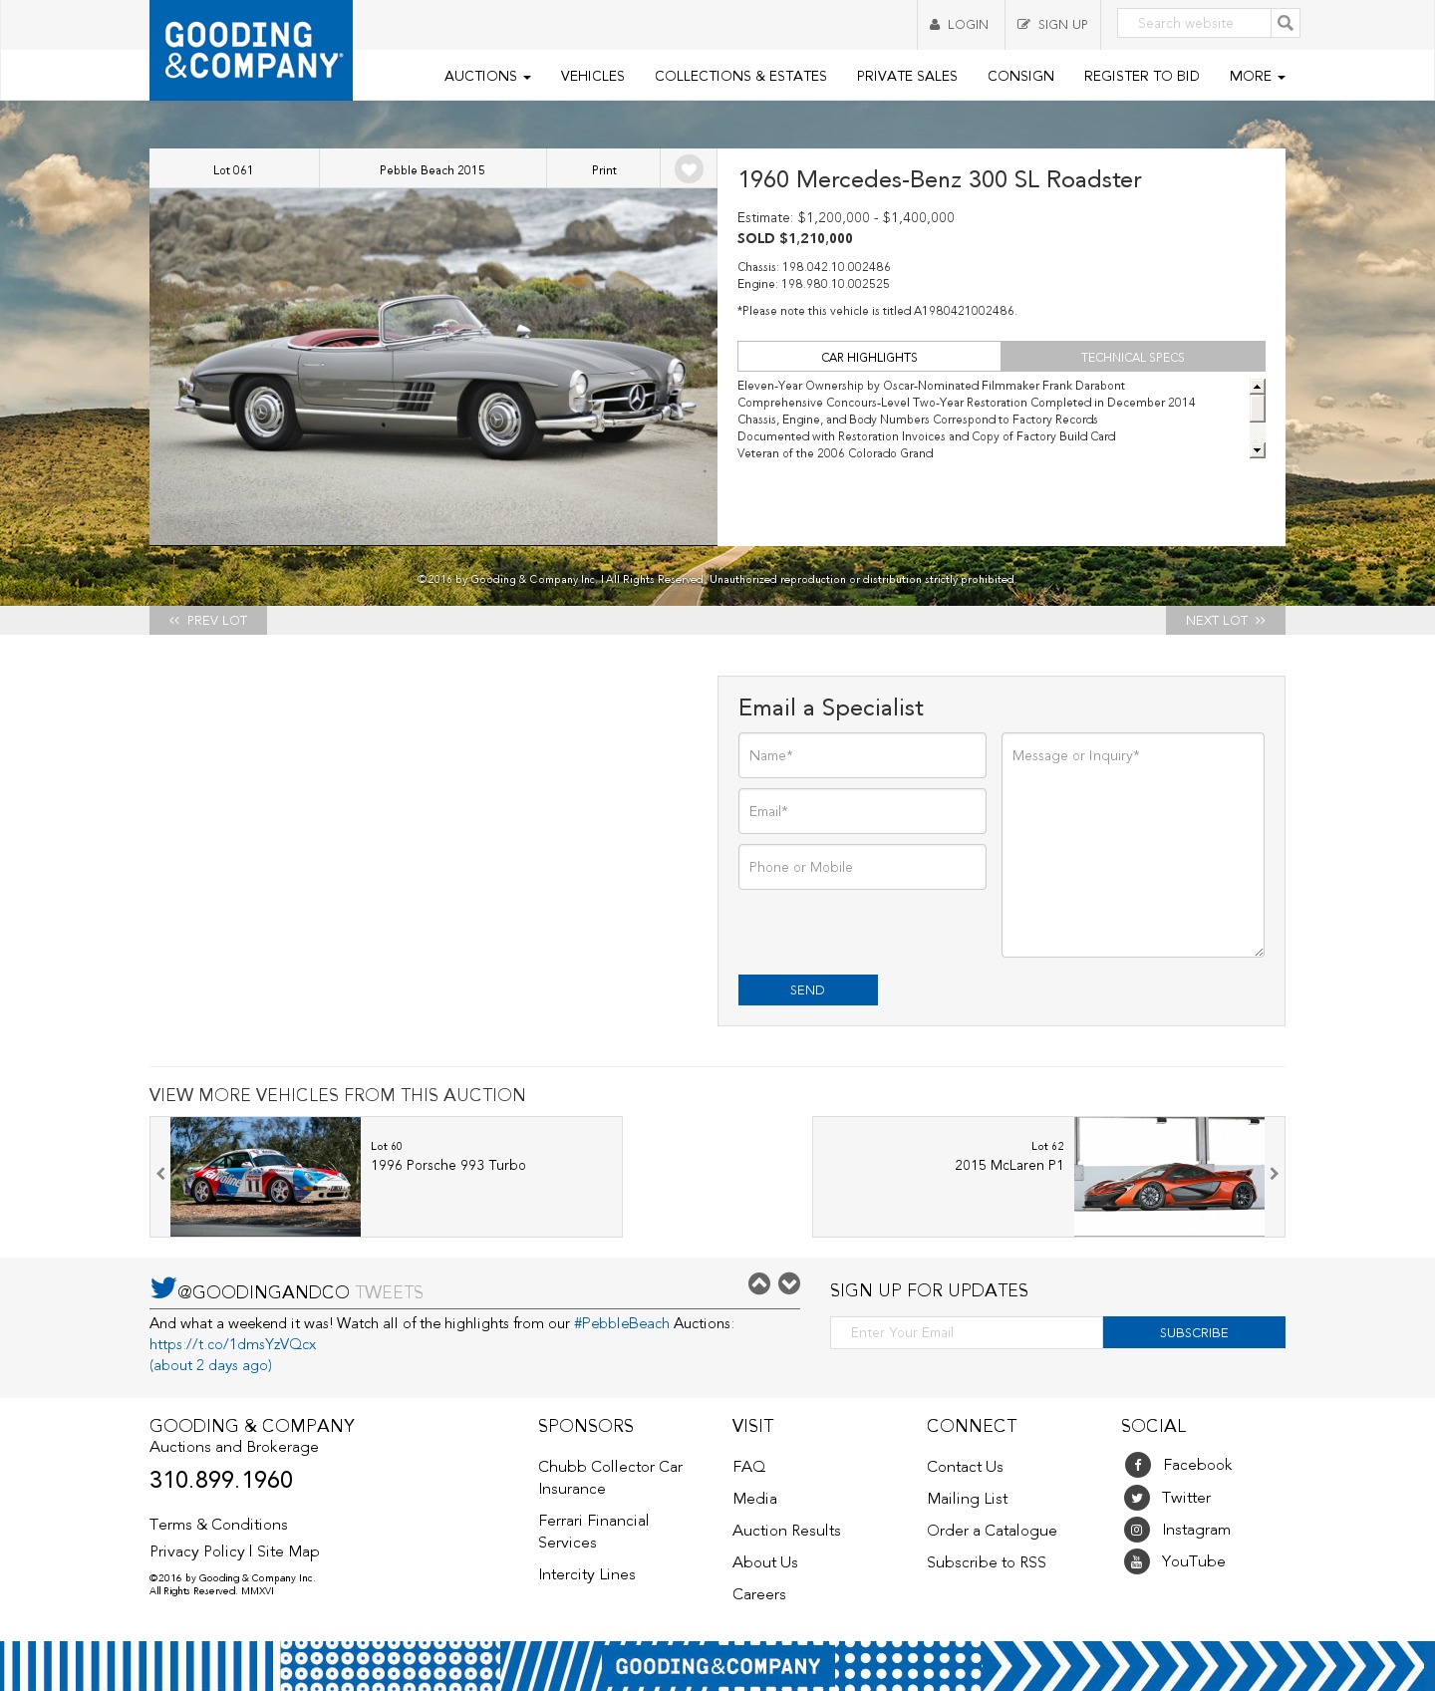The width and height of the screenshot is (1435, 1691).
Task: Click the Email field in specialist form
Action: (862, 811)
